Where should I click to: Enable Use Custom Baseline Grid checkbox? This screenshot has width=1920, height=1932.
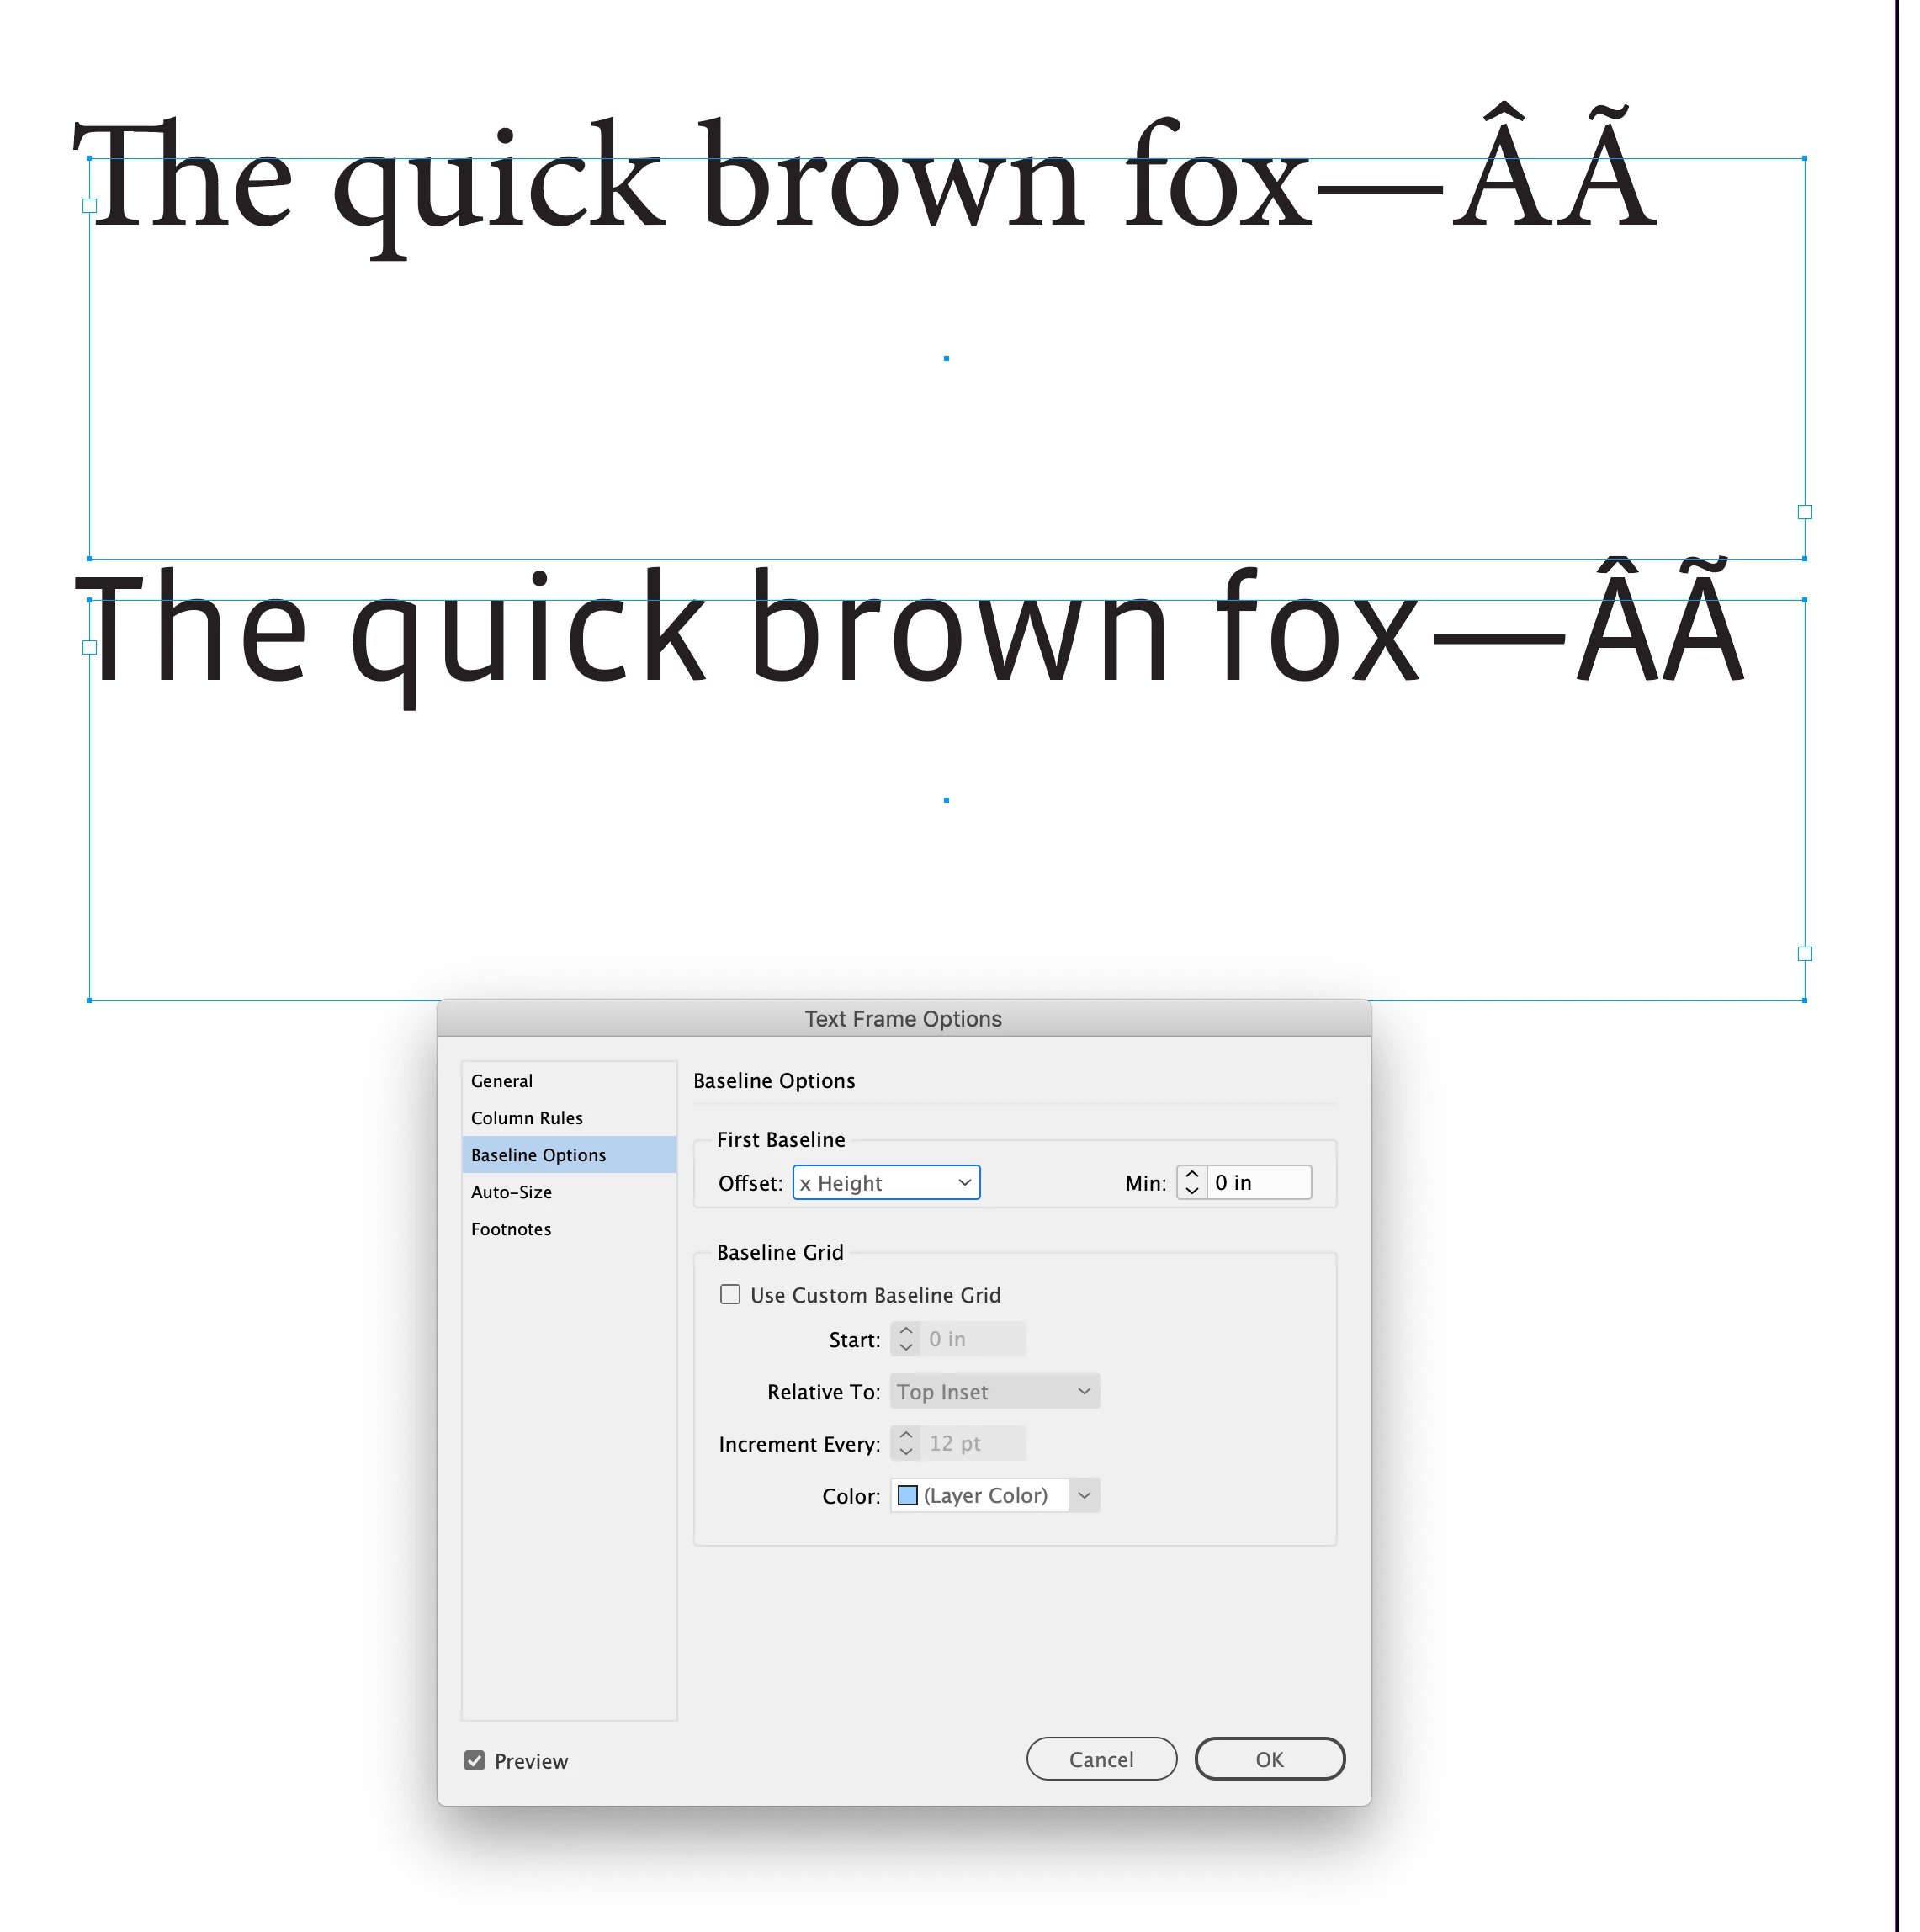[731, 1295]
